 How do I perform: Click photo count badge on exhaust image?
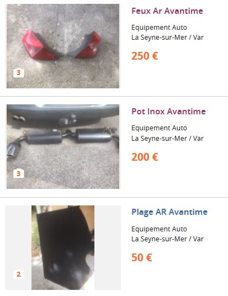click(19, 173)
